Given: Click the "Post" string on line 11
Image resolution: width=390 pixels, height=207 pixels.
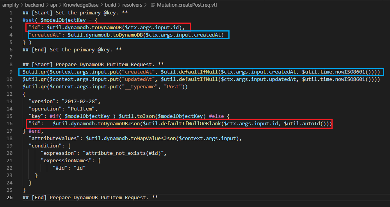Looking at the screenshot, I should tap(173, 87).
